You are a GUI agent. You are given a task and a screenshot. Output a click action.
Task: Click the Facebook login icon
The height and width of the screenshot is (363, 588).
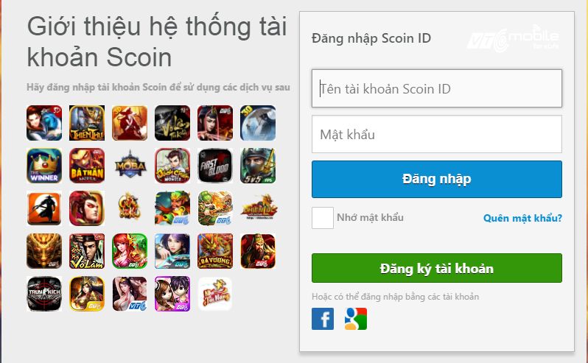323,319
